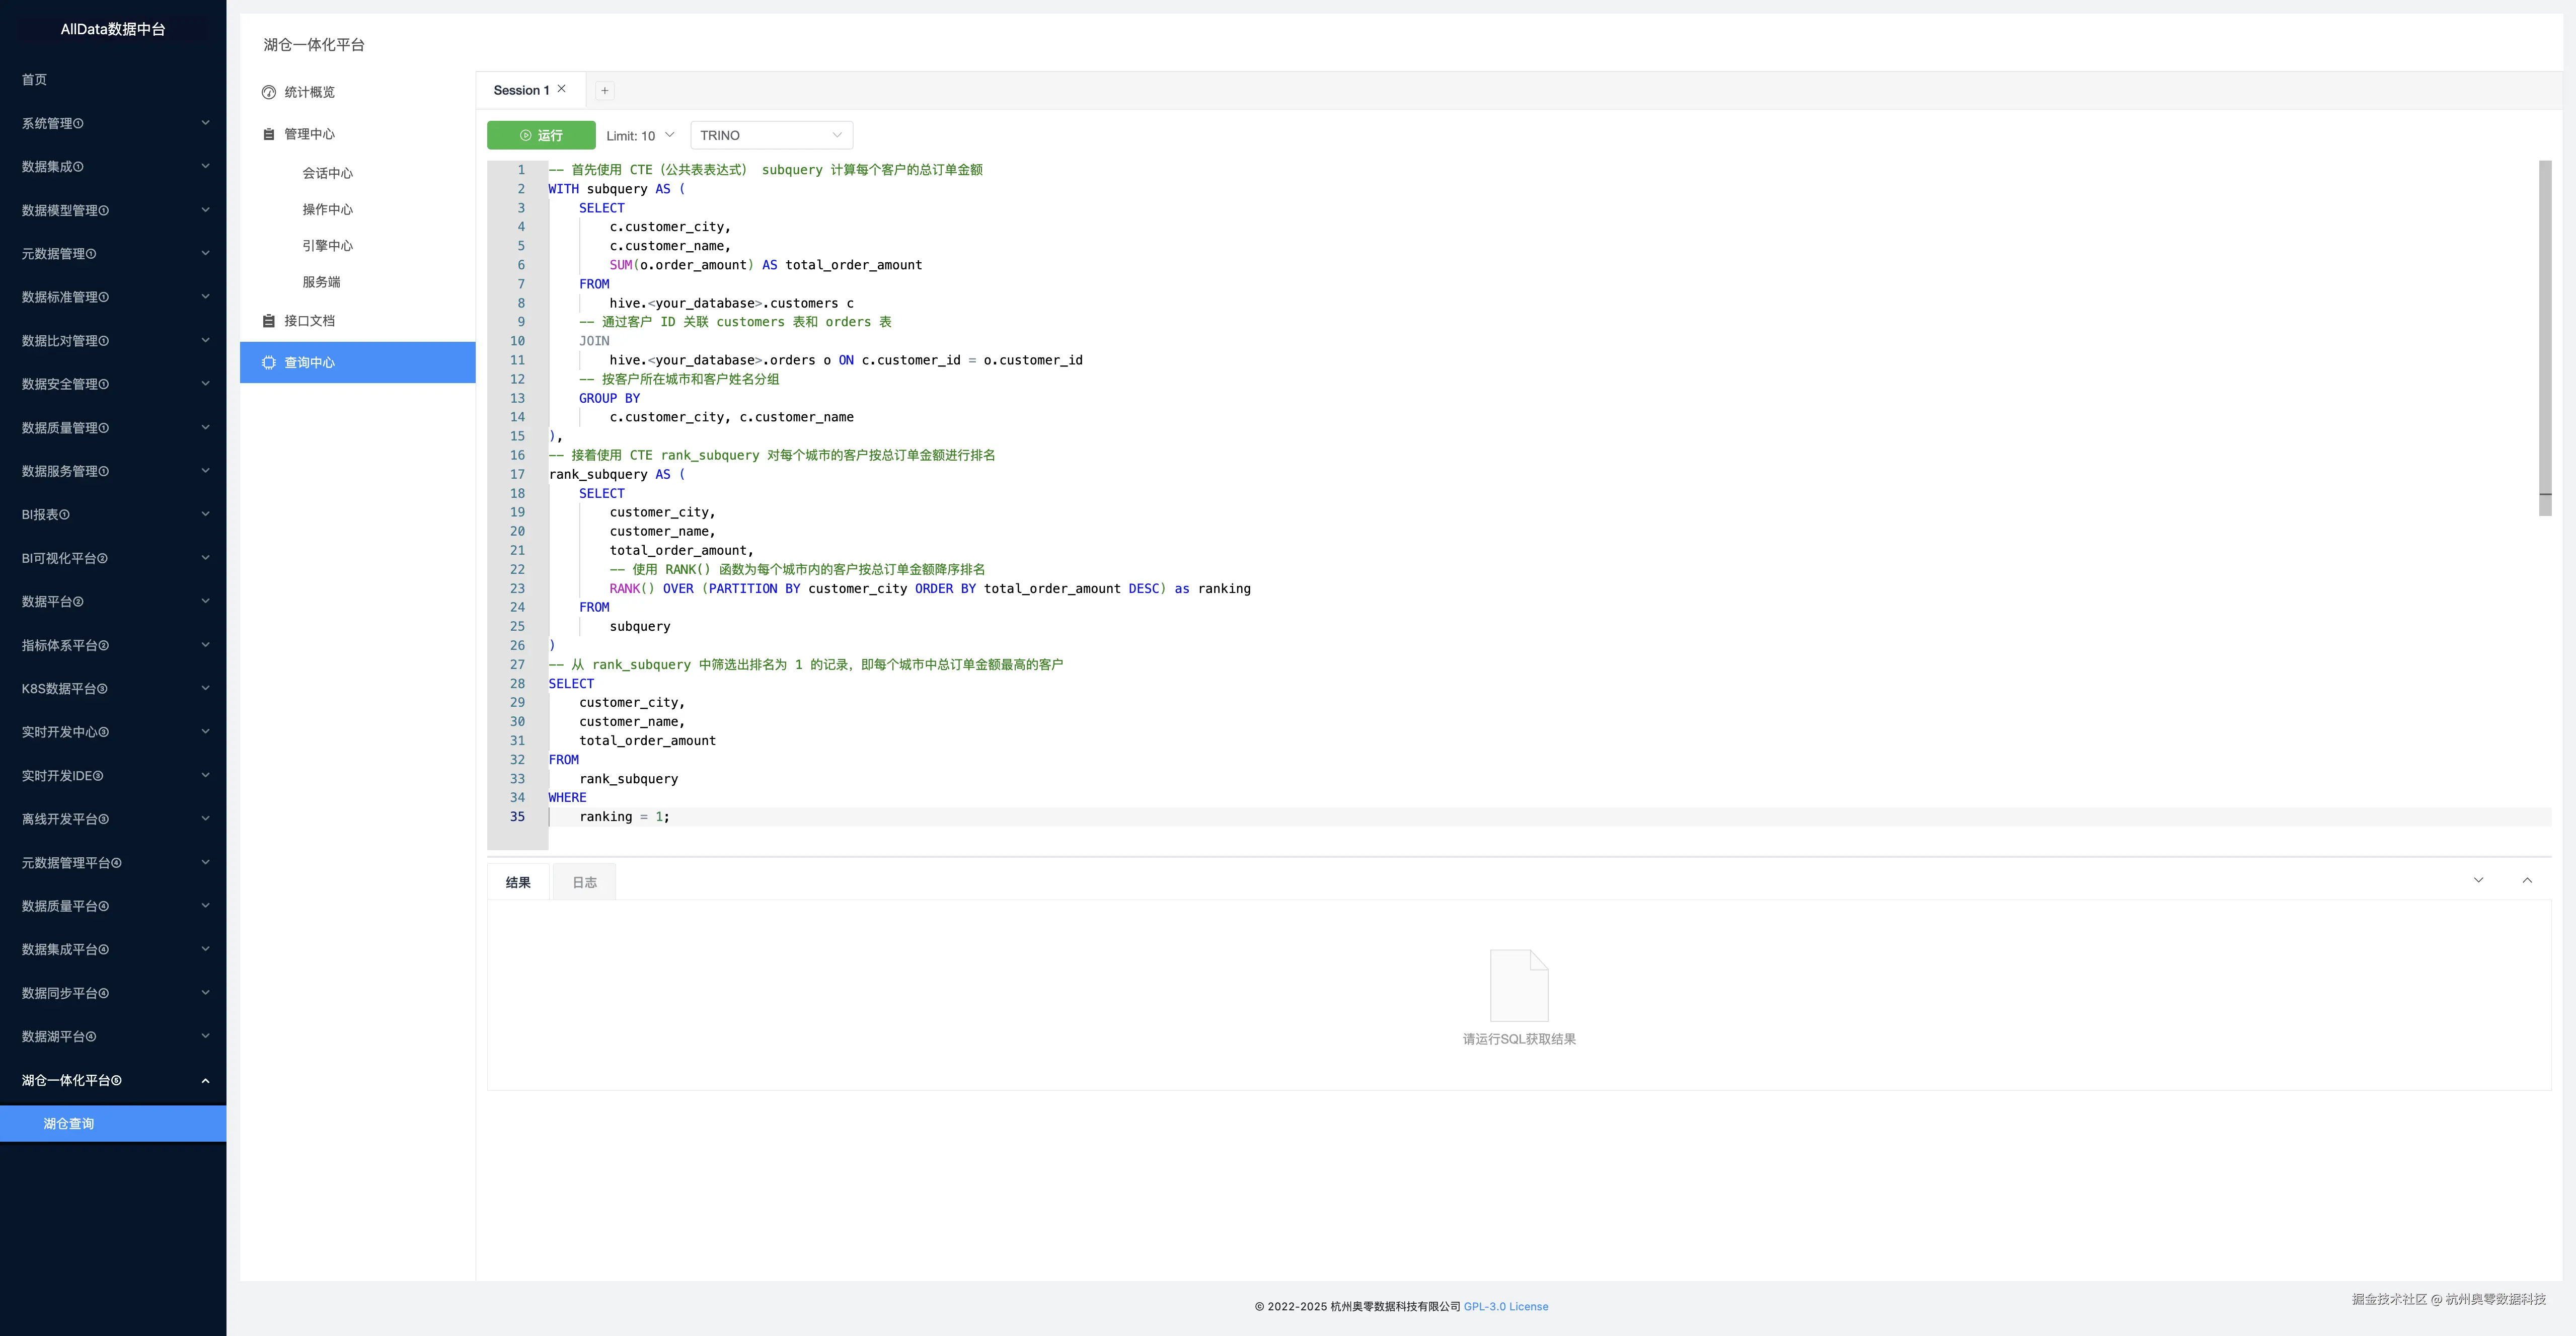
Task: Expand the 实时开发IDE sidebar menu
Action: click(x=113, y=776)
